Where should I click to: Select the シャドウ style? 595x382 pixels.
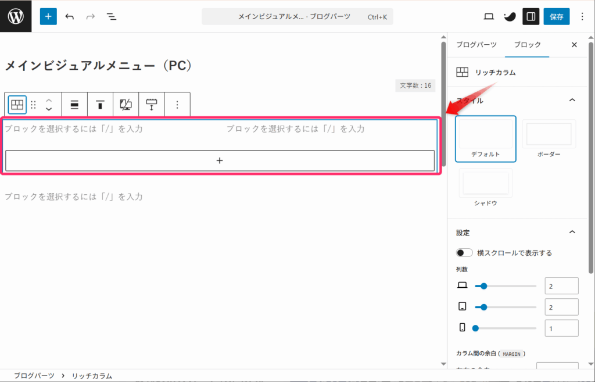[485, 188]
